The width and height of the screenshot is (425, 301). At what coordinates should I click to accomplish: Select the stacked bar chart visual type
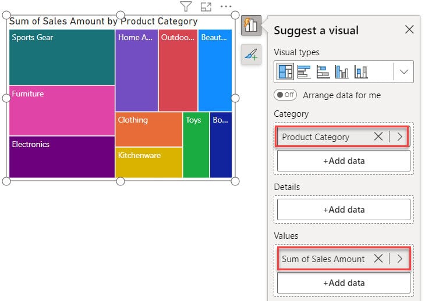(x=323, y=72)
